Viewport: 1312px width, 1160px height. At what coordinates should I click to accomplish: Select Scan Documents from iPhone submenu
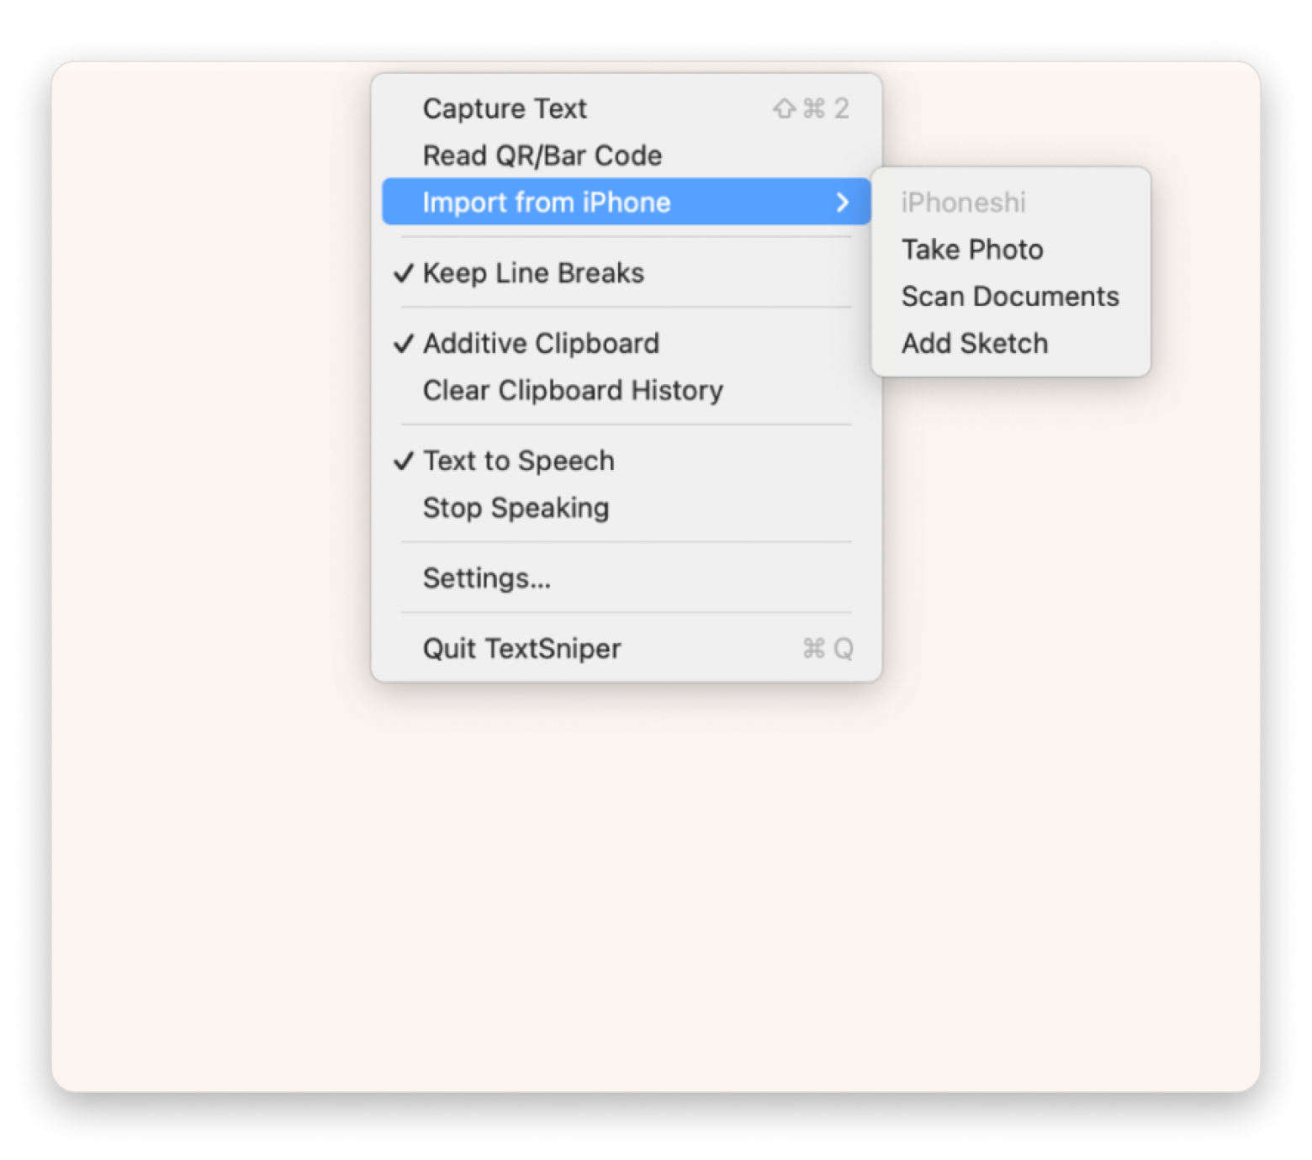[1010, 297]
